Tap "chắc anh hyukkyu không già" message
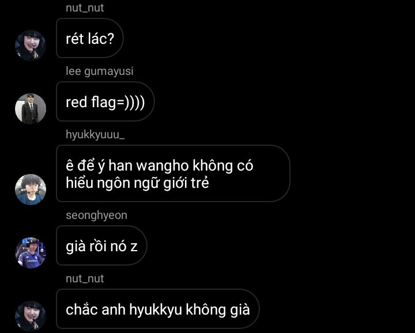The width and height of the screenshot is (415, 333). (158, 309)
